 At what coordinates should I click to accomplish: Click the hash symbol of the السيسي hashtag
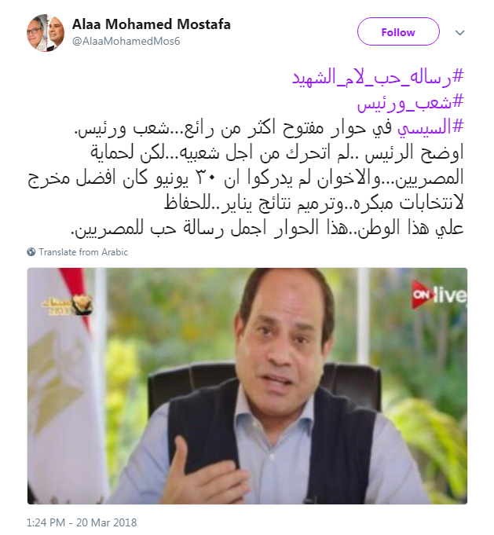(458, 126)
